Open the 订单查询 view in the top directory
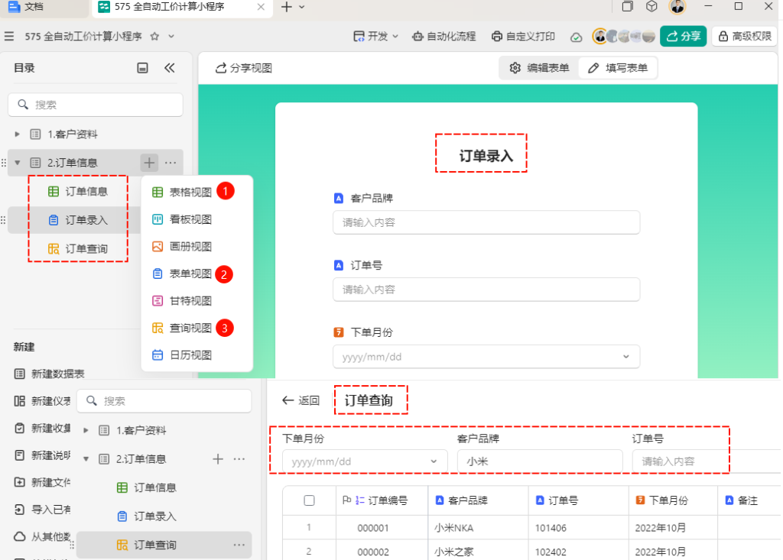Viewport: 783px width, 560px height. [78, 248]
